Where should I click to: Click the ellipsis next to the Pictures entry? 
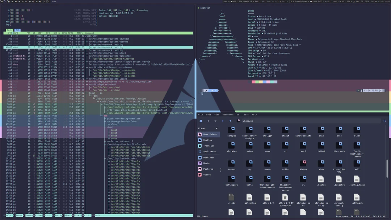tap(221, 169)
